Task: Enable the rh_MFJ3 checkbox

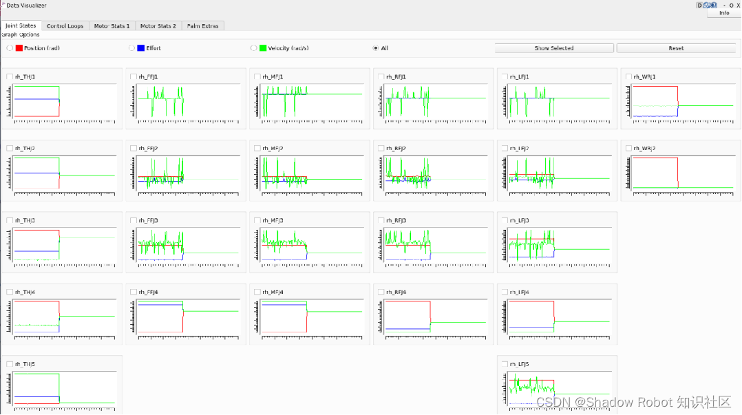Action: (257, 220)
